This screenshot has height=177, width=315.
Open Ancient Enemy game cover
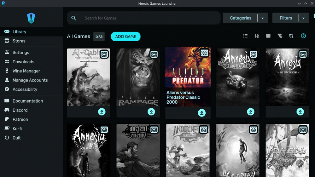138,151
